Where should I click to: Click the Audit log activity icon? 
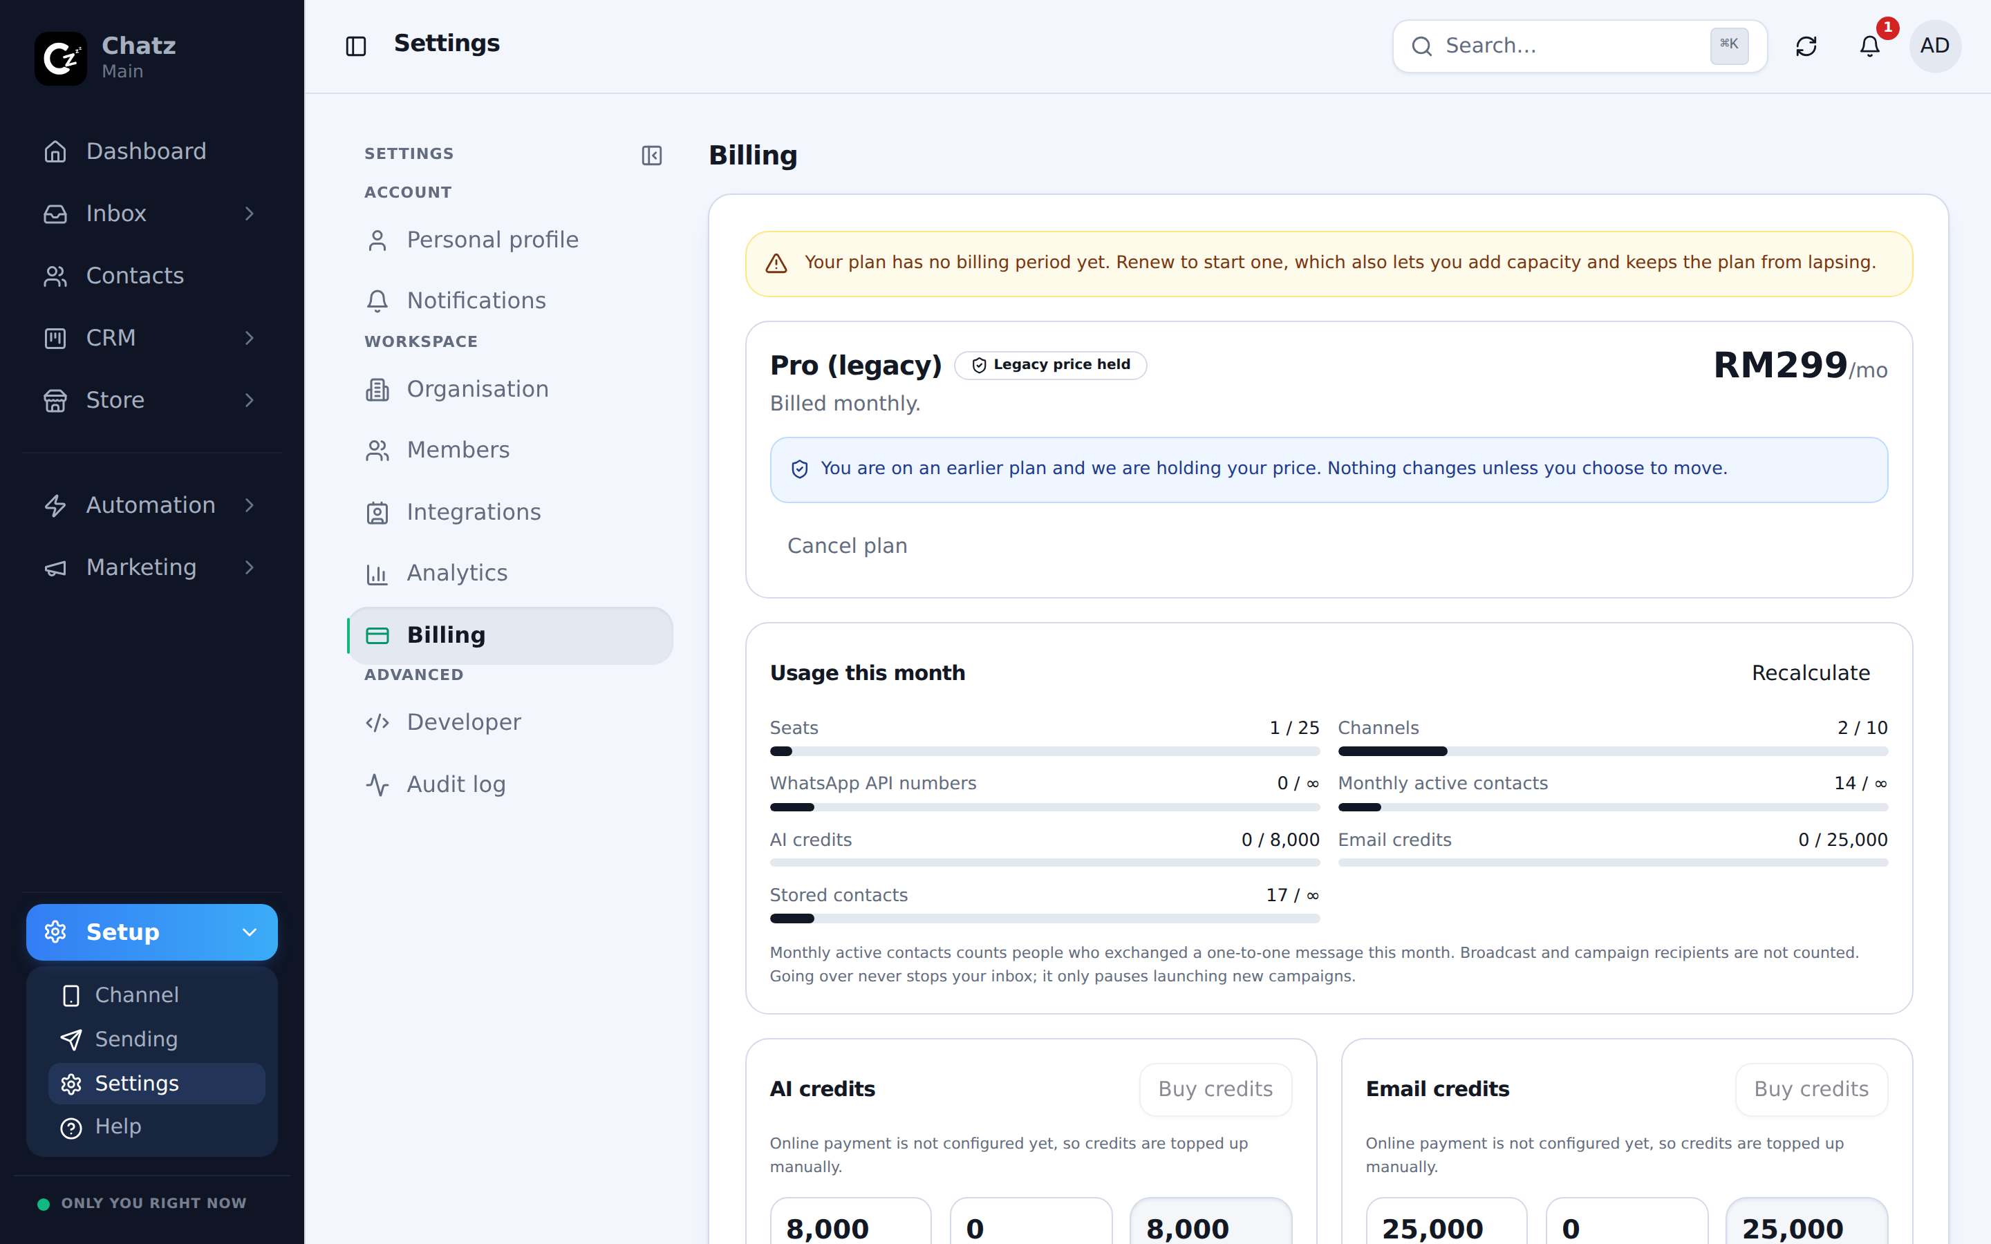[x=377, y=784]
